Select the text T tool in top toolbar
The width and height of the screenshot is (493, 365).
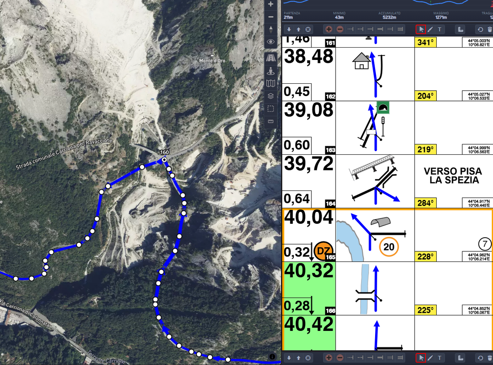[440, 30]
